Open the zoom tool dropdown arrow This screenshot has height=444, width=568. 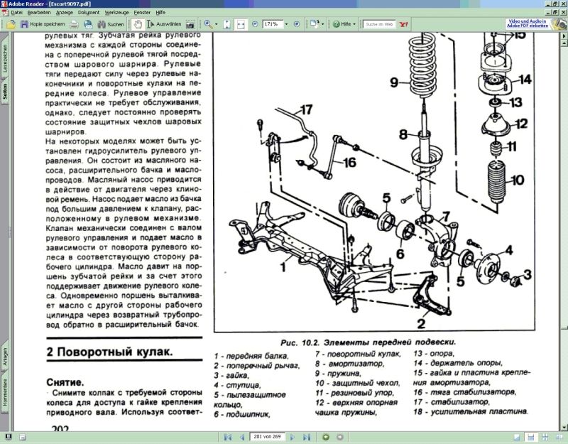click(217, 24)
